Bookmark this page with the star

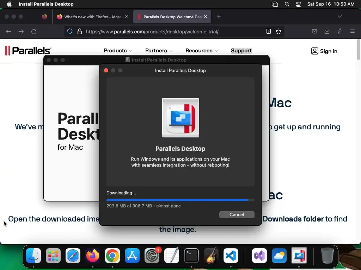coord(279,31)
